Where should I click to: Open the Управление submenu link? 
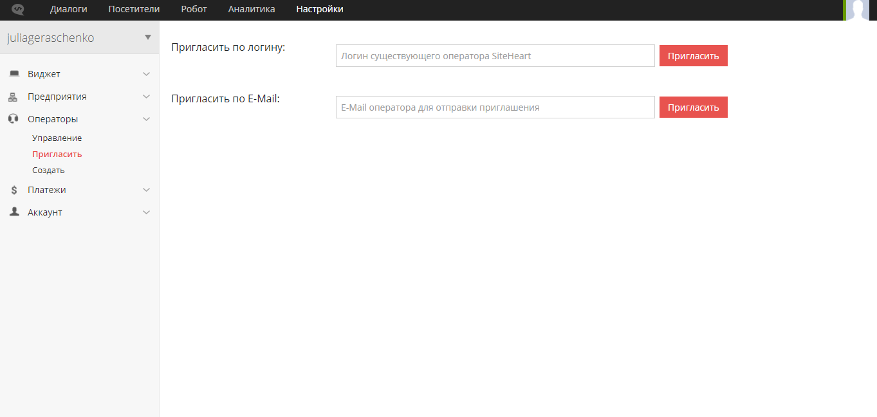(57, 138)
